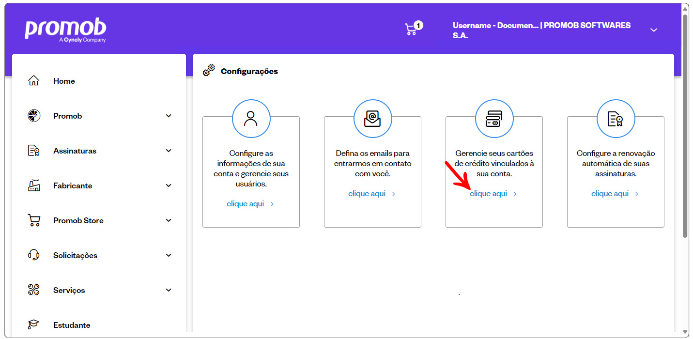Viewport: 693px width, 339px height.
Task: Click the Serviços tools icon
Action: click(33, 290)
